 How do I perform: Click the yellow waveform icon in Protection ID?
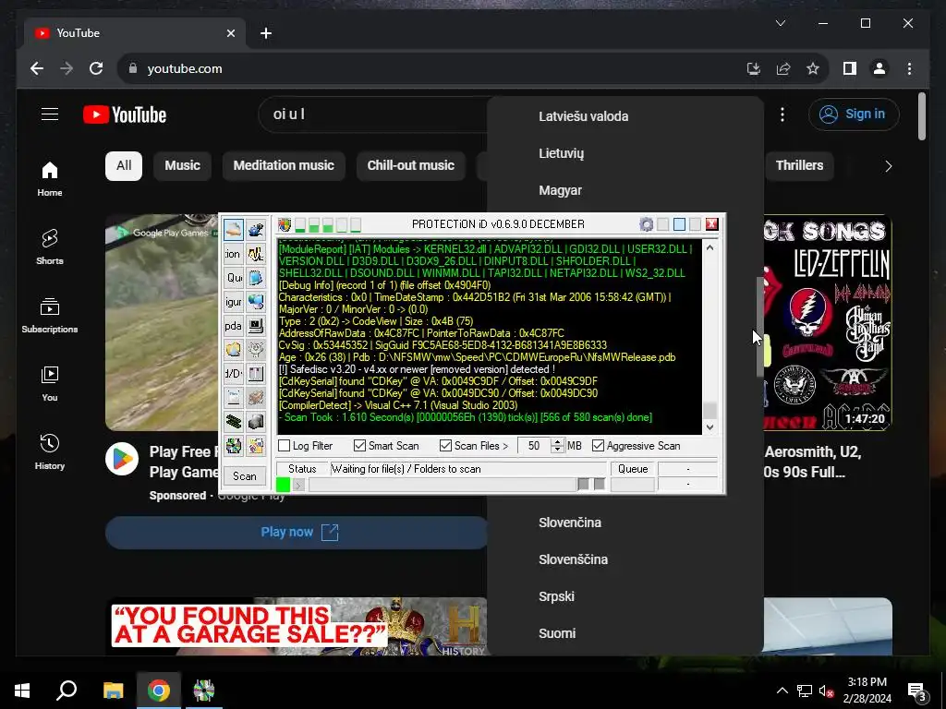point(256,254)
